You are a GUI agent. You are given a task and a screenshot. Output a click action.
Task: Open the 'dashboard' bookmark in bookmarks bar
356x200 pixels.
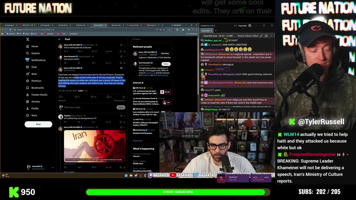click(10, 34)
